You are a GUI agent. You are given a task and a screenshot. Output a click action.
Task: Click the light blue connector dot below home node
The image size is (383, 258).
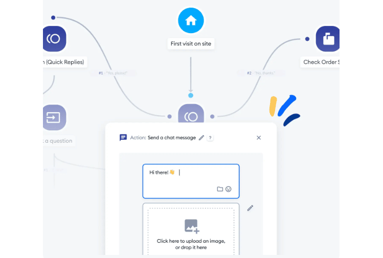click(191, 95)
